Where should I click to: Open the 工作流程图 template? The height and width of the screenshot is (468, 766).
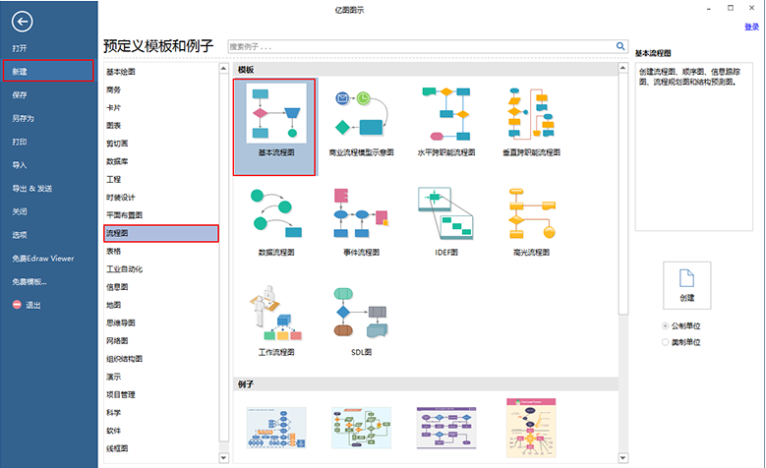pos(274,313)
